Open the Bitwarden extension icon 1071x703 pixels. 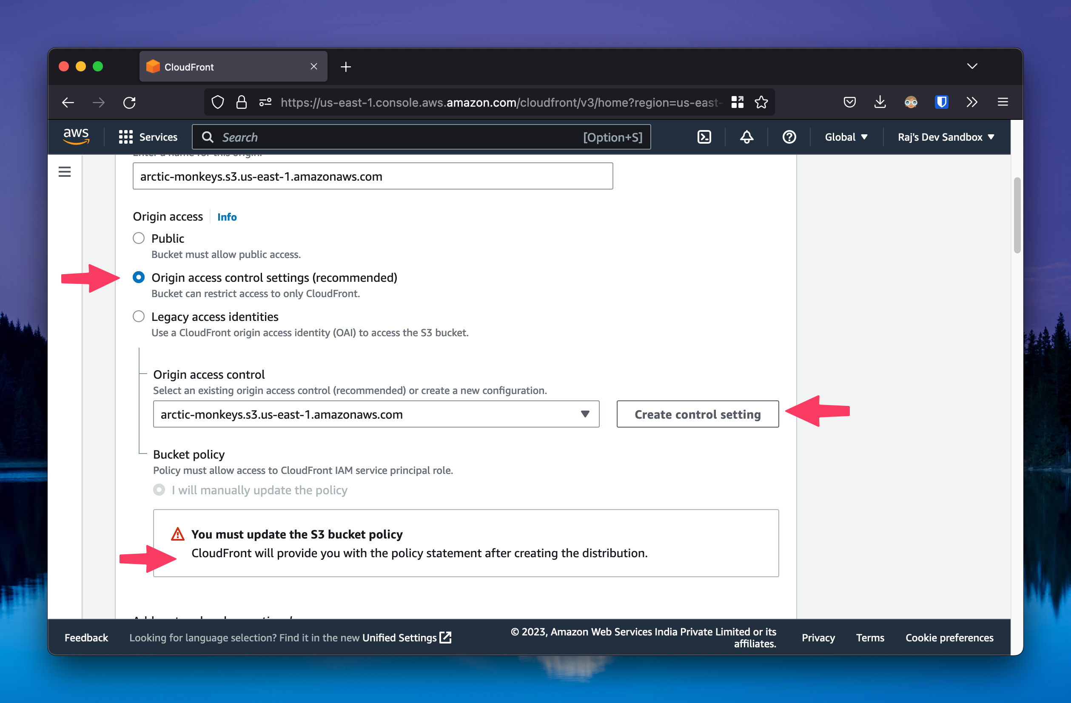pos(941,102)
